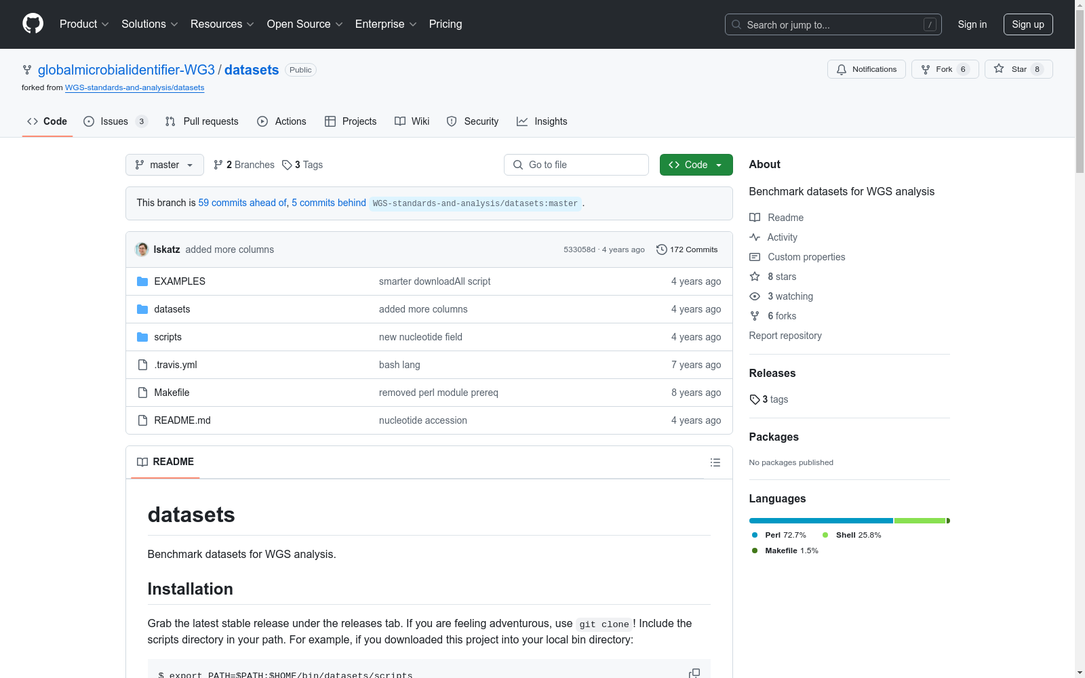Expand the Solutions menu

coord(150,24)
